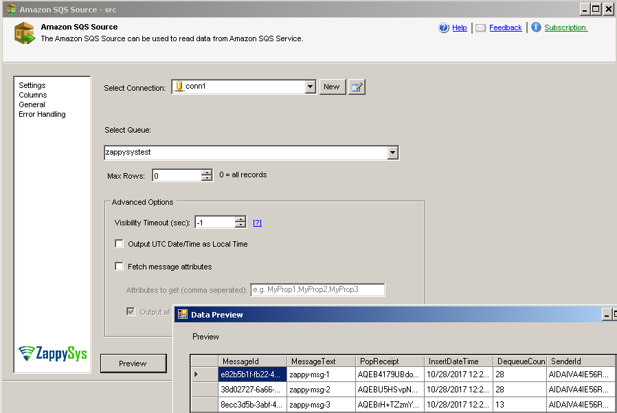
Task: Select PopReceipt cell AQEB4179UBdo...
Action: [x=390, y=375]
